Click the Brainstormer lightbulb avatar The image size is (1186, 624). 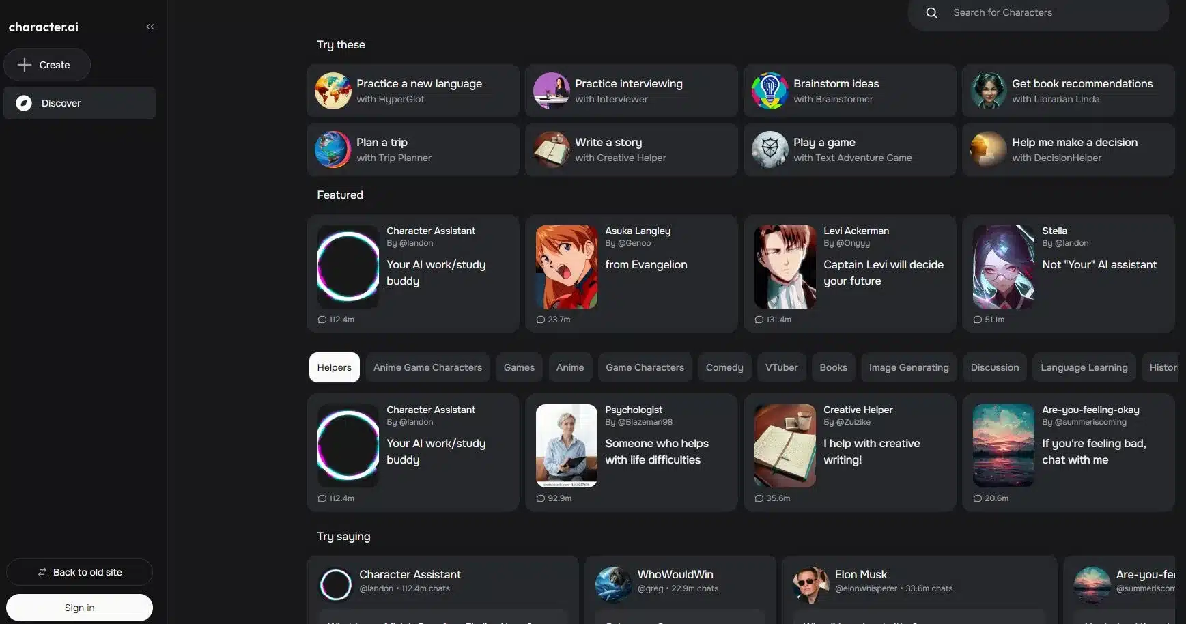[770, 91]
